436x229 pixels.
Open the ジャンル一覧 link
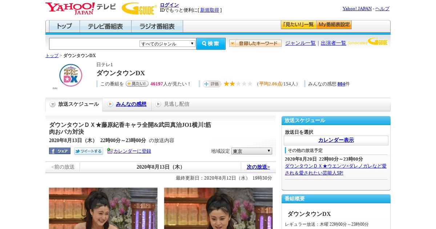(x=300, y=43)
